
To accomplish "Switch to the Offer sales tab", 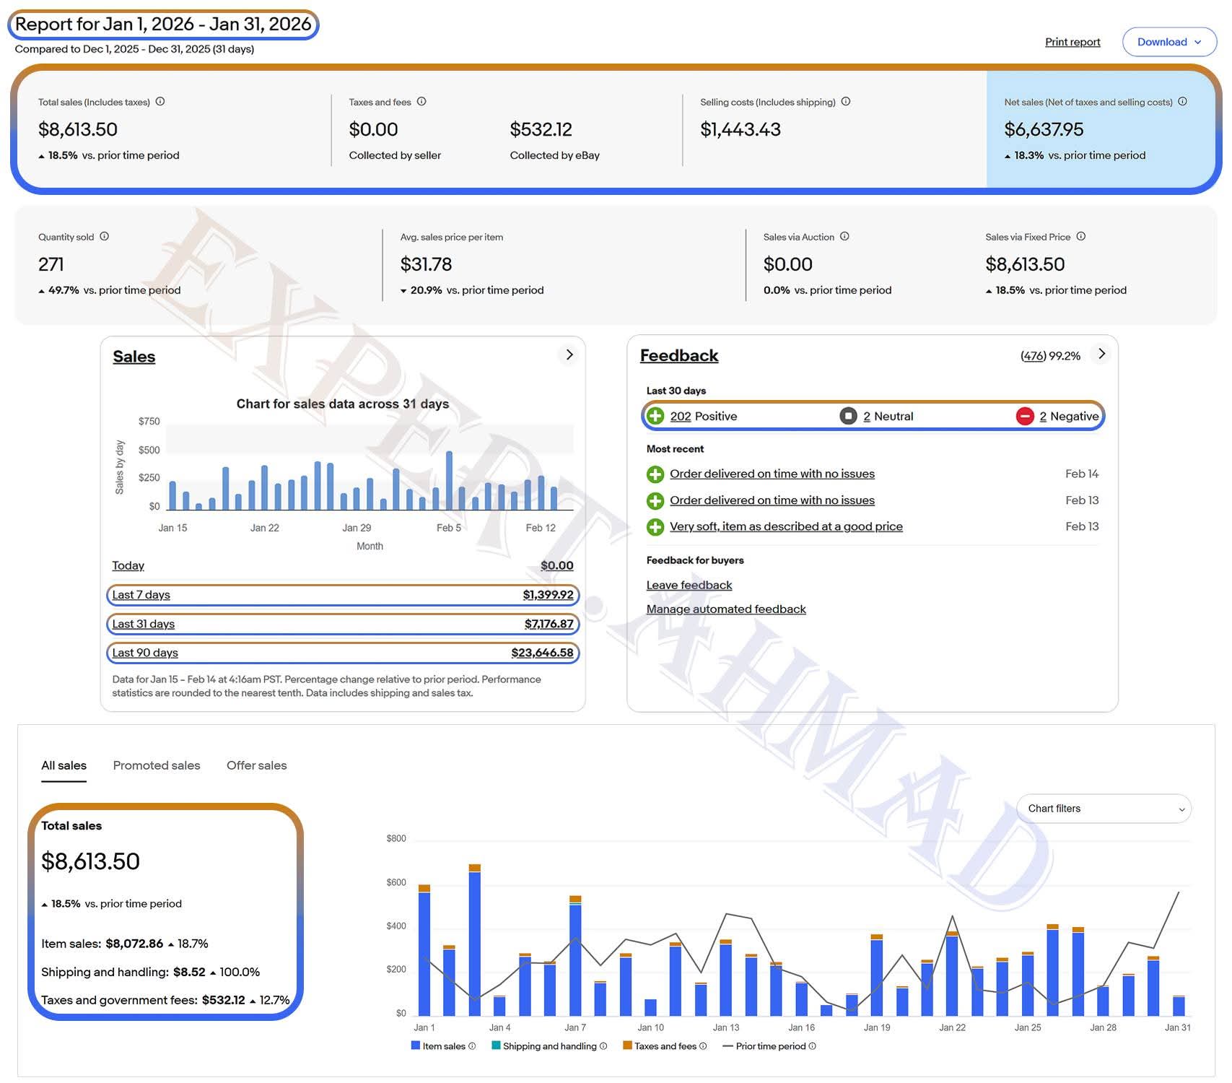I will point(256,765).
